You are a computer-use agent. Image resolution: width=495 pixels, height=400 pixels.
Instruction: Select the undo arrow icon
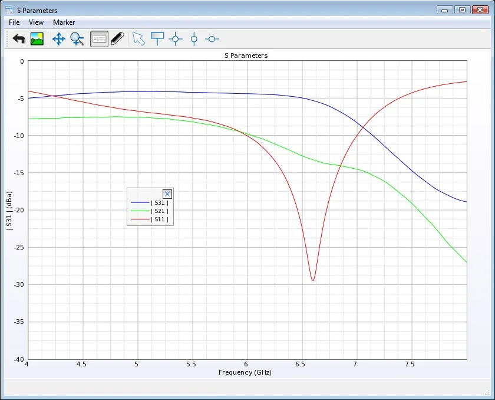[18, 38]
